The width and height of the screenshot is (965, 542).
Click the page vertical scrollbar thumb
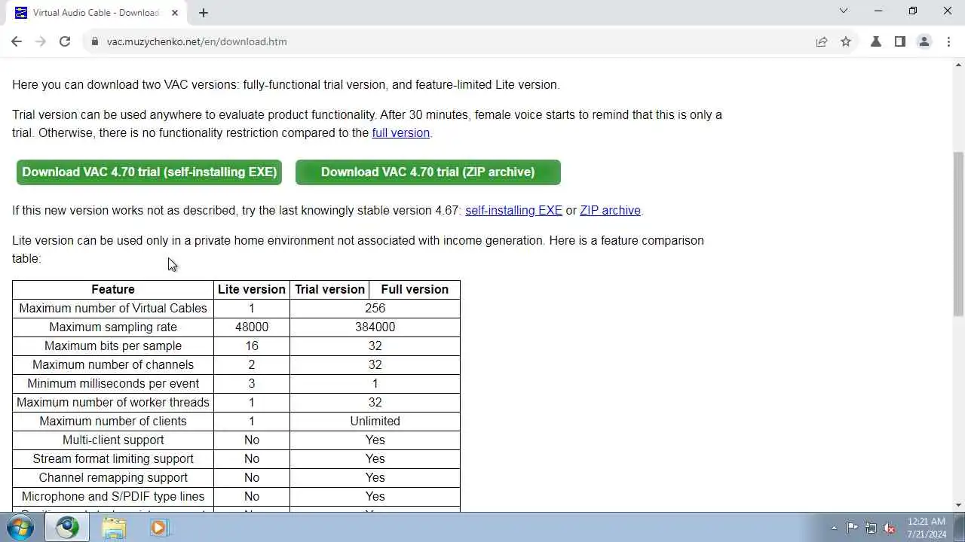tap(958, 233)
